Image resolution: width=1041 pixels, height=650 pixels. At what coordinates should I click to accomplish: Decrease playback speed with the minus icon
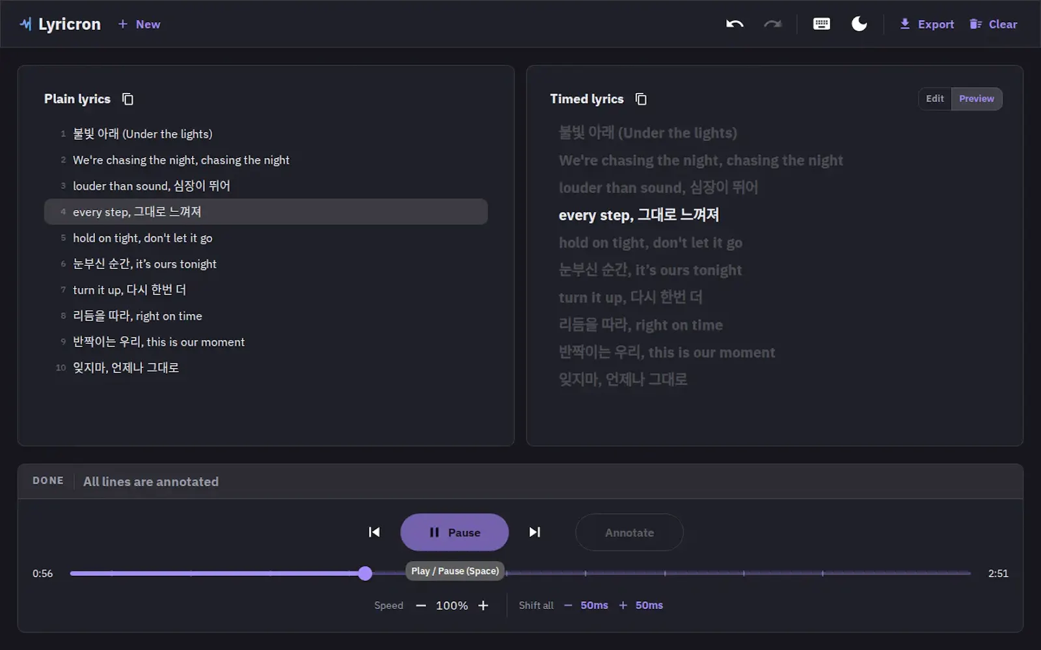[421, 606]
